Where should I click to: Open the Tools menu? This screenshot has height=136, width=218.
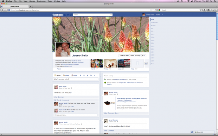(50, 1)
